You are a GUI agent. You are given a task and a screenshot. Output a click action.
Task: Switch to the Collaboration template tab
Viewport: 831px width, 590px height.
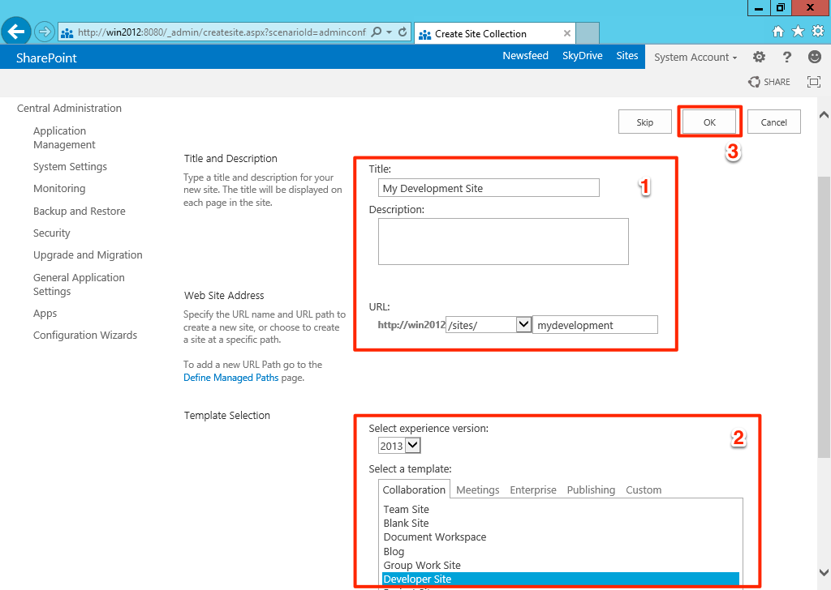[414, 490]
